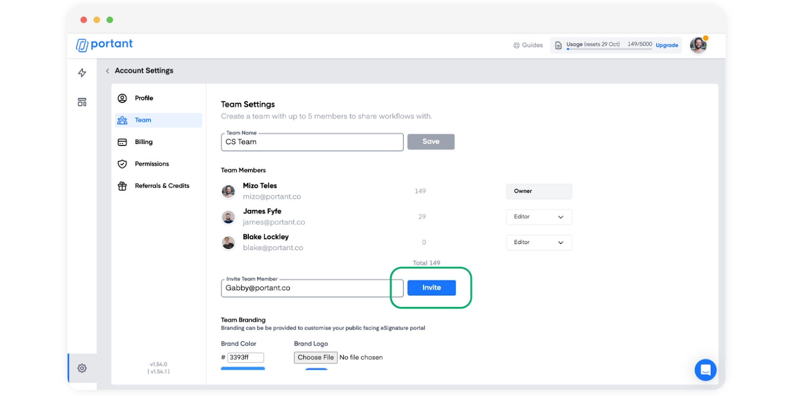Click the Upgrade link

tap(667, 46)
